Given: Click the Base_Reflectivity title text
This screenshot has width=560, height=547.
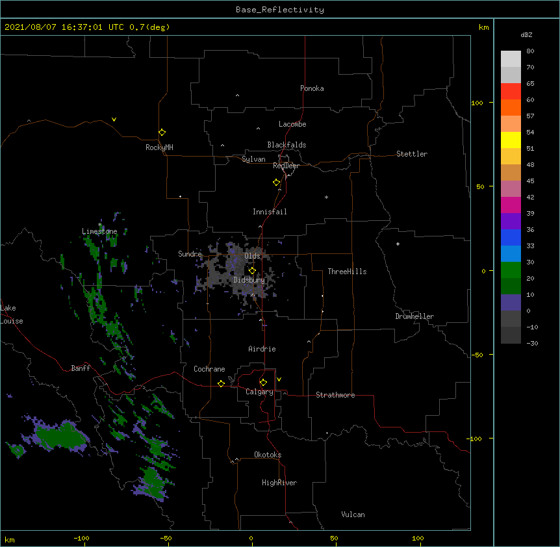Looking at the screenshot, I should tap(280, 10).
